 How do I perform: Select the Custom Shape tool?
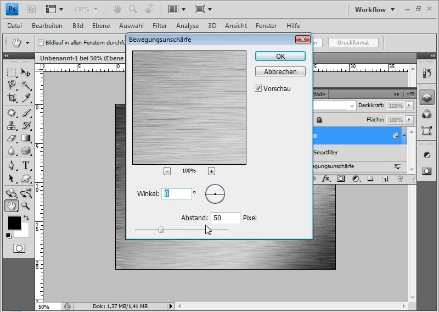(26, 178)
